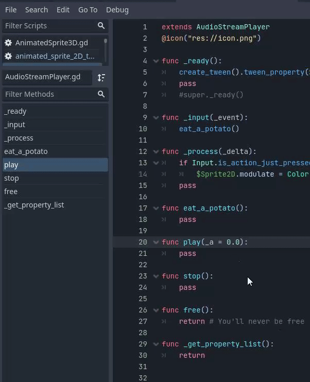This screenshot has width=310, height=382.
Task: Collapse the if Input fold arrow
Action: 156,163
